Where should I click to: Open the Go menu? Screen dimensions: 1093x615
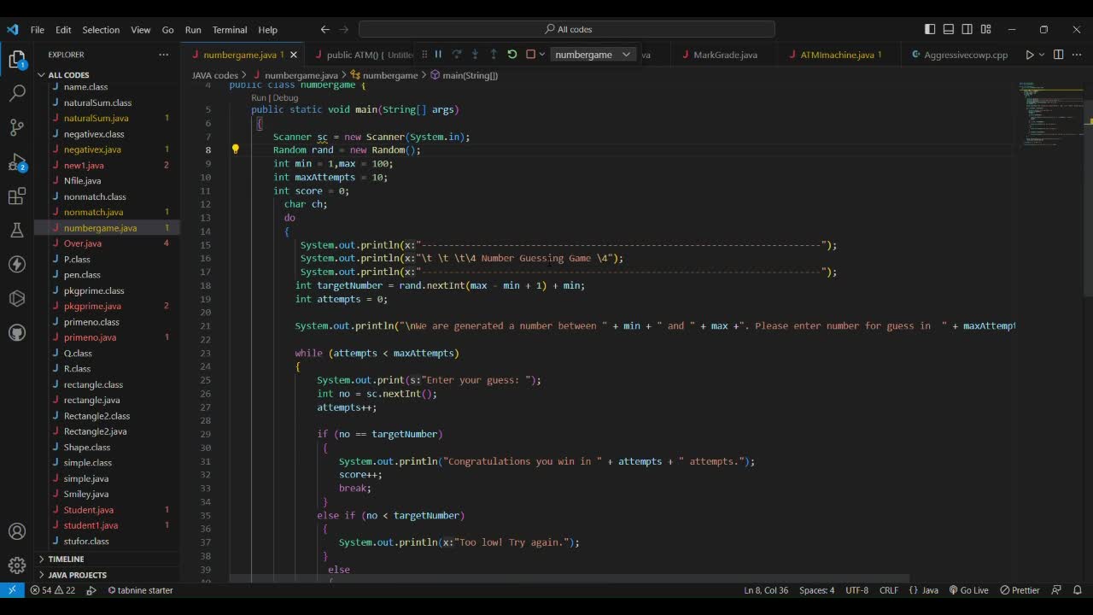click(168, 30)
